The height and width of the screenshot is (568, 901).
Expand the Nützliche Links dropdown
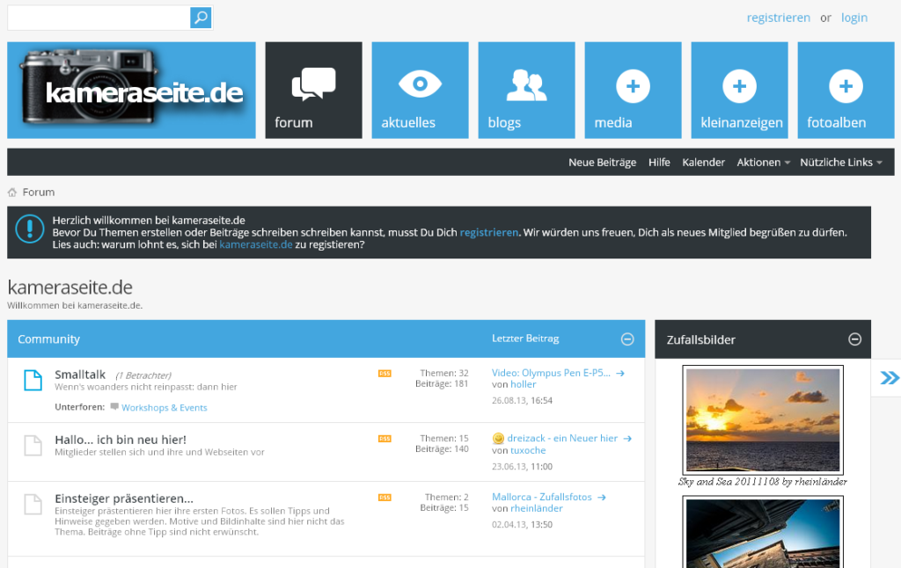(840, 163)
